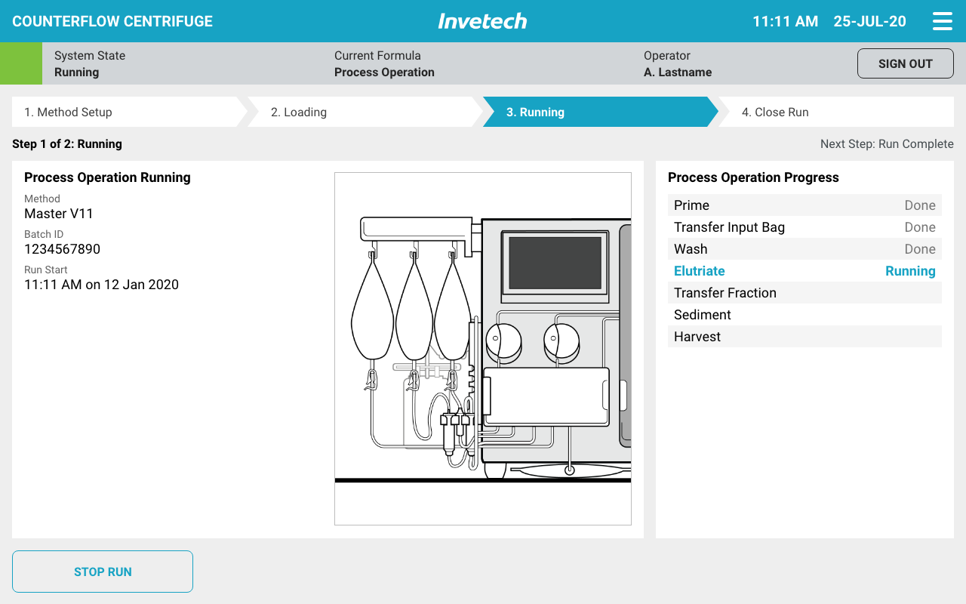Click the Transfer Fraction row

(804, 293)
